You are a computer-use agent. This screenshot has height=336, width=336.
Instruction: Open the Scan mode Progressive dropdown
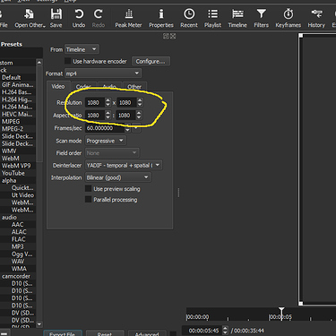coord(106,141)
